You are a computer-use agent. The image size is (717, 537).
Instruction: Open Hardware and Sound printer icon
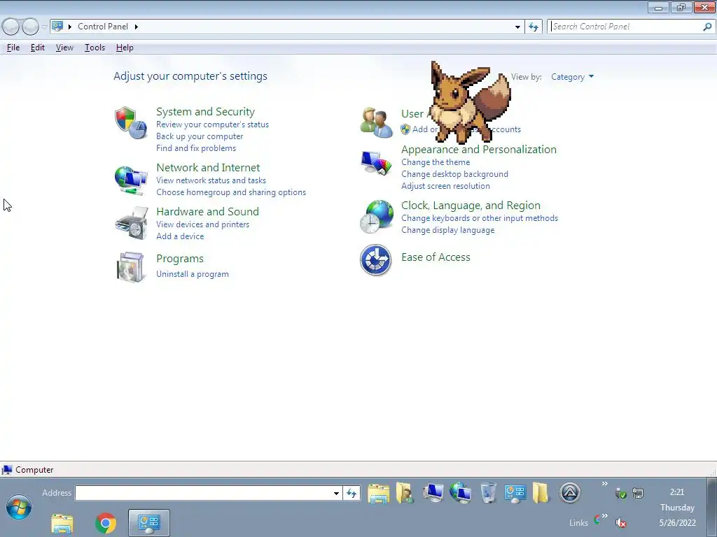point(132,223)
